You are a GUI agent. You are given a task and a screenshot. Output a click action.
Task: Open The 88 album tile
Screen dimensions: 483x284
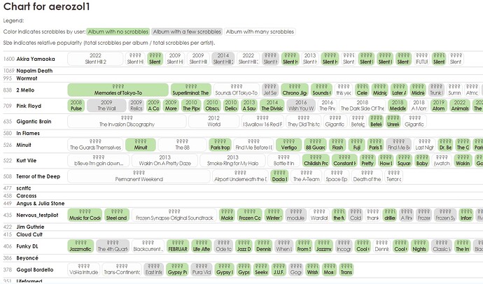pos(182,145)
